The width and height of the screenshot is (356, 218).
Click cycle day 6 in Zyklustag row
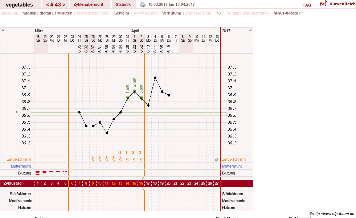(72, 183)
